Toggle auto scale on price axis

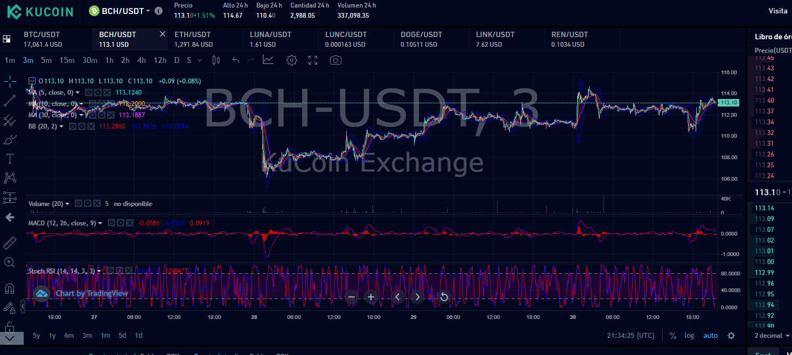click(x=711, y=336)
